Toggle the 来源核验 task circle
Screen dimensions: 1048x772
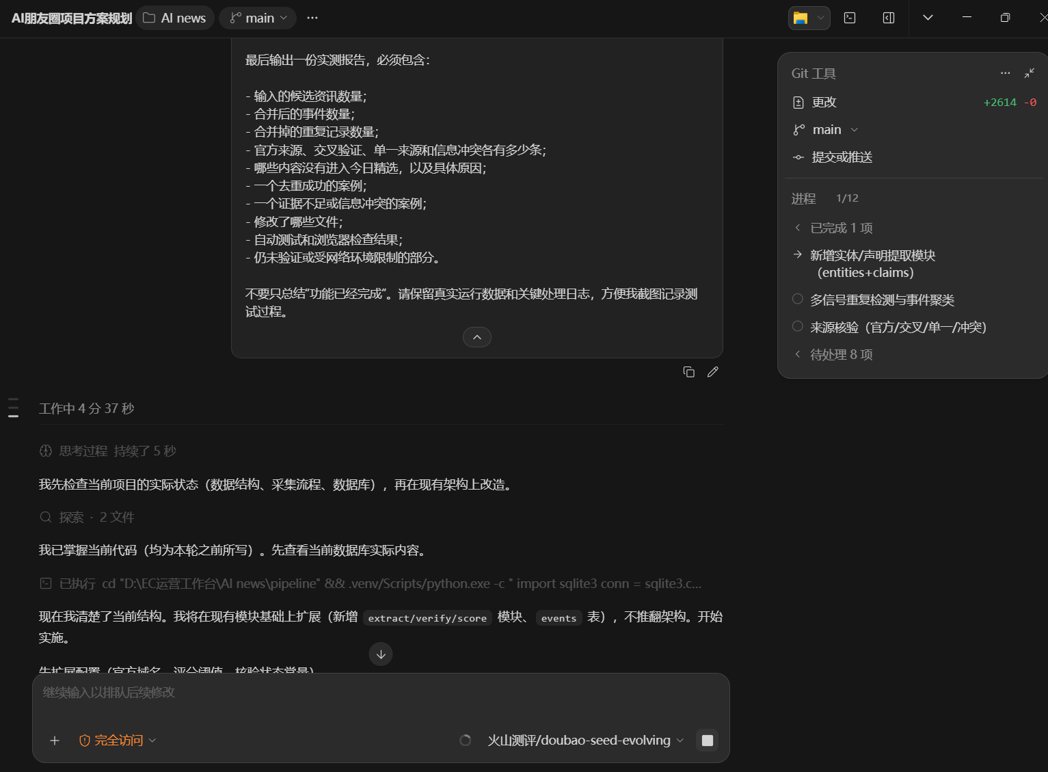click(x=797, y=326)
